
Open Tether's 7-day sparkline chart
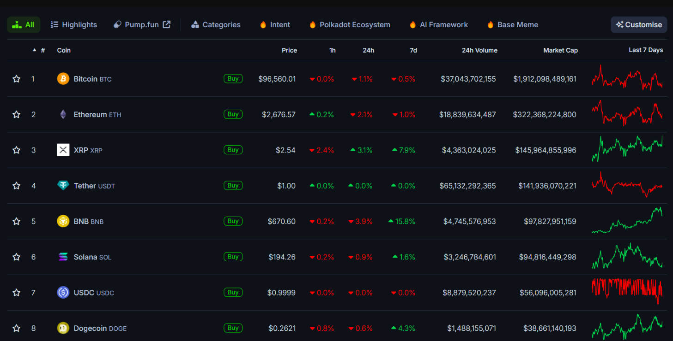(627, 184)
